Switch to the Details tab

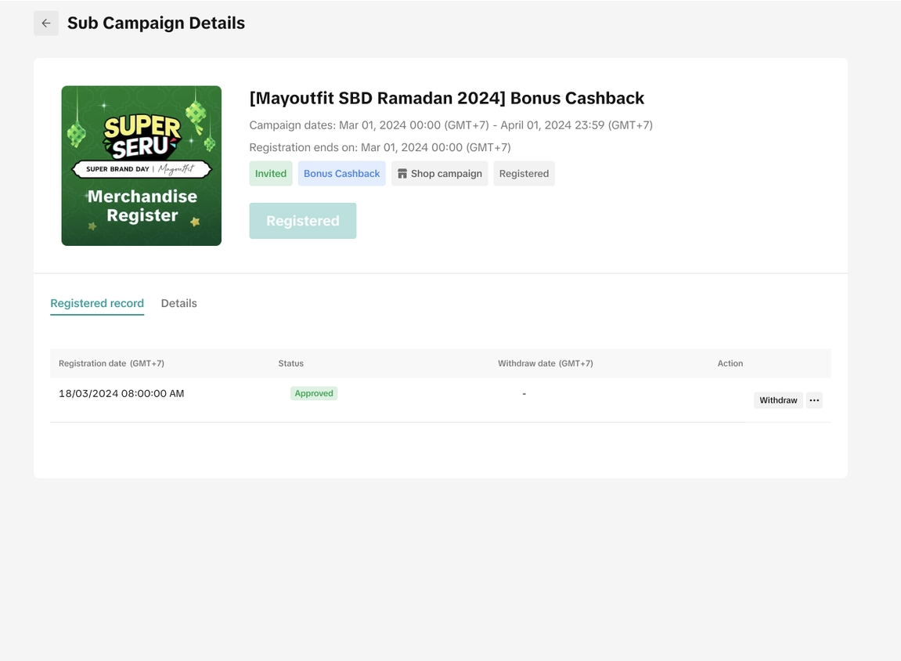tap(178, 304)
